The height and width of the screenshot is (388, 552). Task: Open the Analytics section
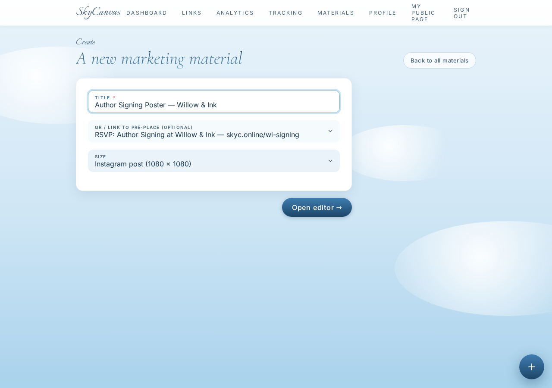click(235, 13)
